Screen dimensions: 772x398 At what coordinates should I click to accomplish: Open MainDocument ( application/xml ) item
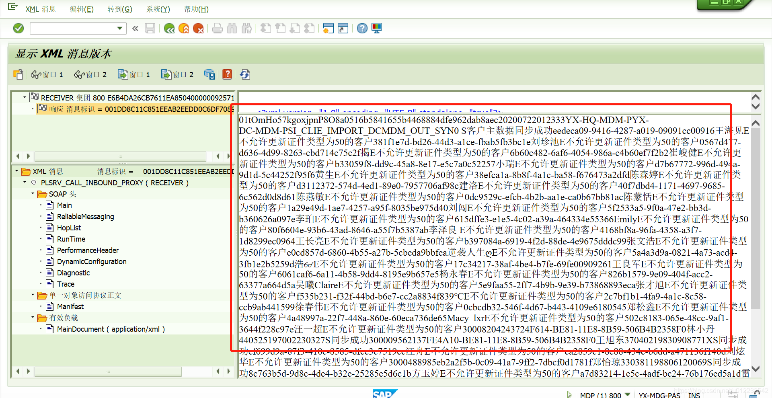coord(111,329)
